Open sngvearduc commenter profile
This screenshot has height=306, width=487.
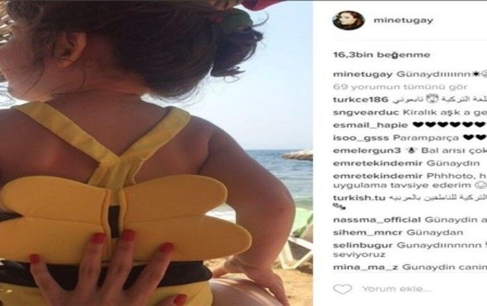366,112
